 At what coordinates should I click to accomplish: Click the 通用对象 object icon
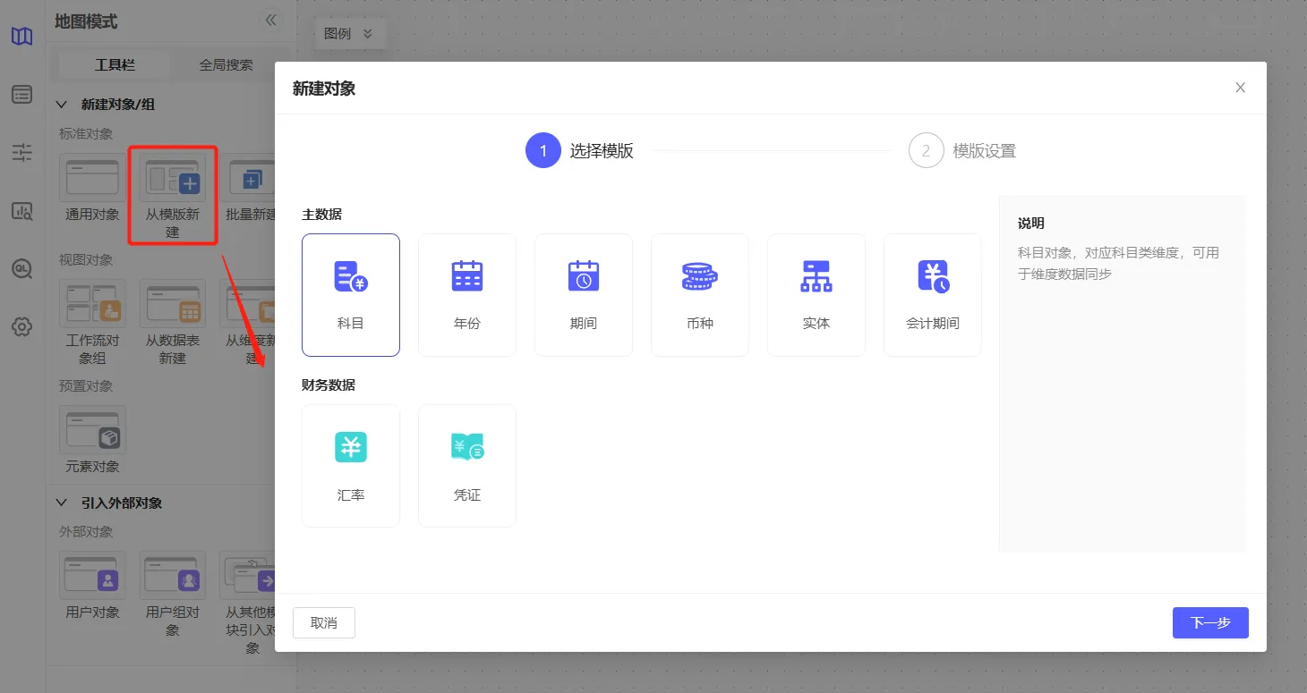pyautogui.click(x=92, y=178)
